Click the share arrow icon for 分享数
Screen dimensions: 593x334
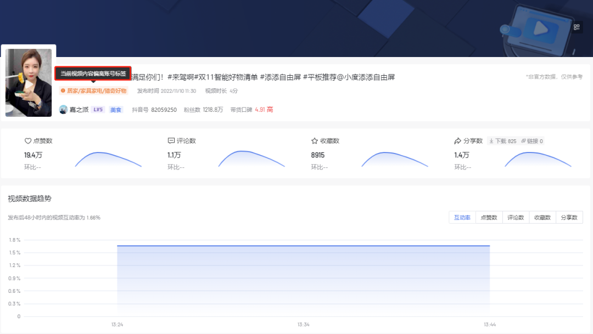(x=457, y=140)
